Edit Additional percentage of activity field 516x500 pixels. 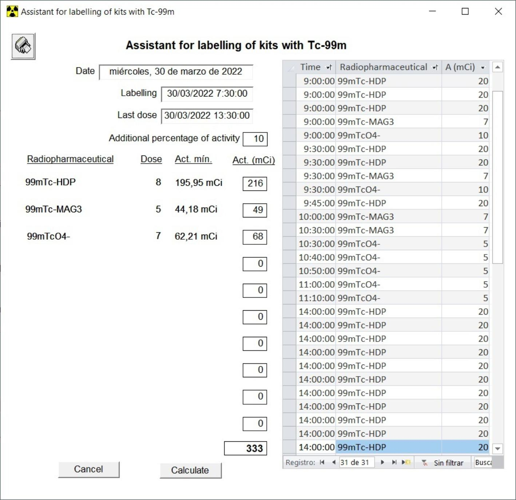coord(255,139)
